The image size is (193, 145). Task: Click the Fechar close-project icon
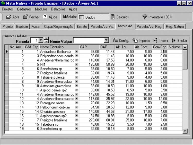coord(25,17)
